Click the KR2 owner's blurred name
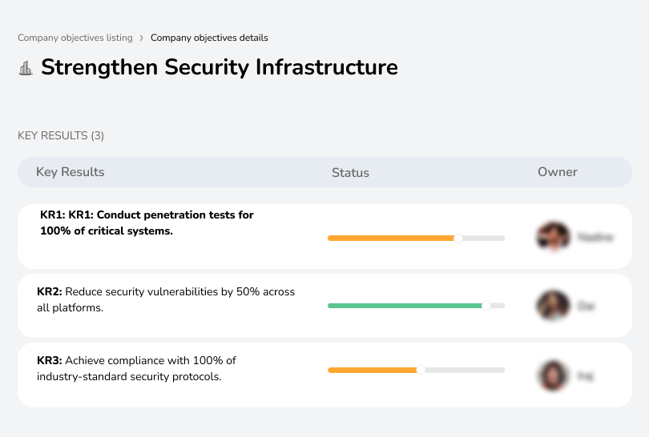This screenshot has height=437, width=649. pos(586,306)
